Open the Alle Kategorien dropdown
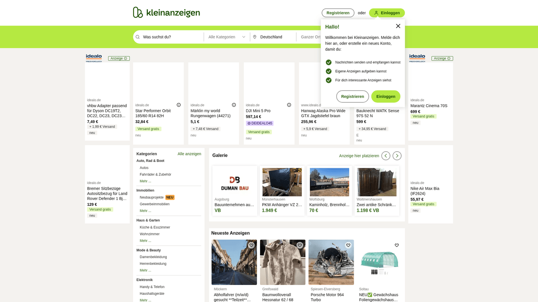 [x=227, y=37]
